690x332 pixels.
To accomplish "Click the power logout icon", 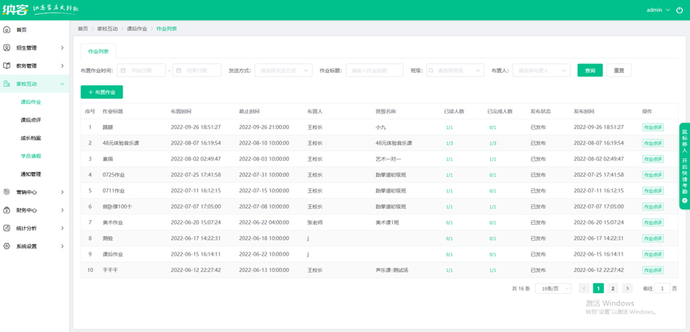I will click(679, 10).
